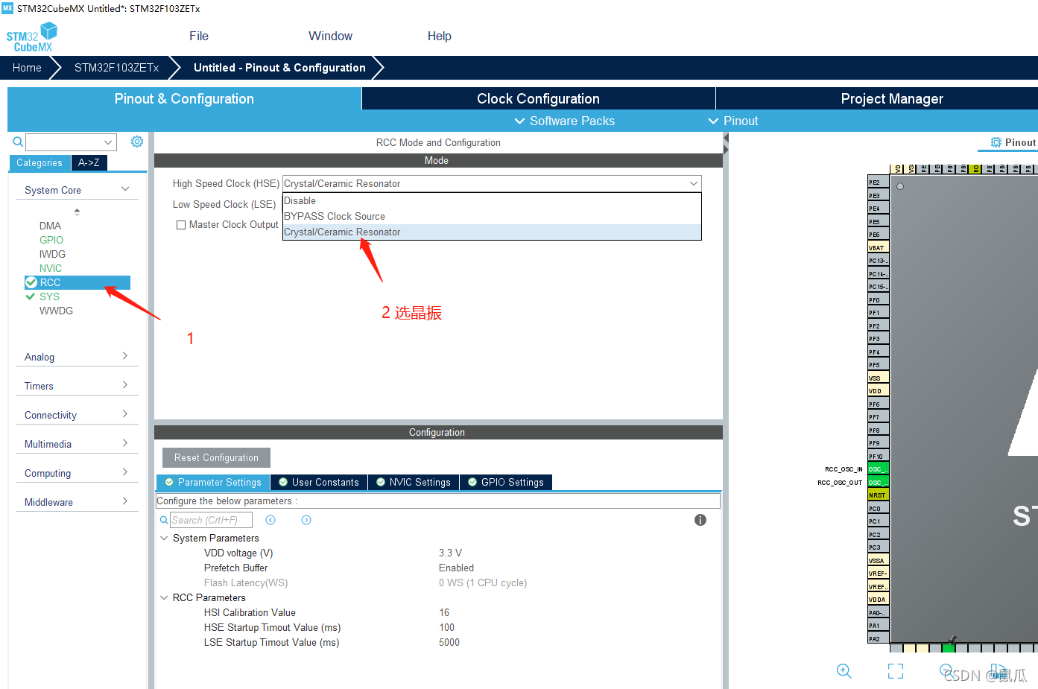Choose Disable in the HSE dropdown list
Image resolution: width=1038 pixels, height=689 pixels.
pyautogui.click(x=492, y=201)
